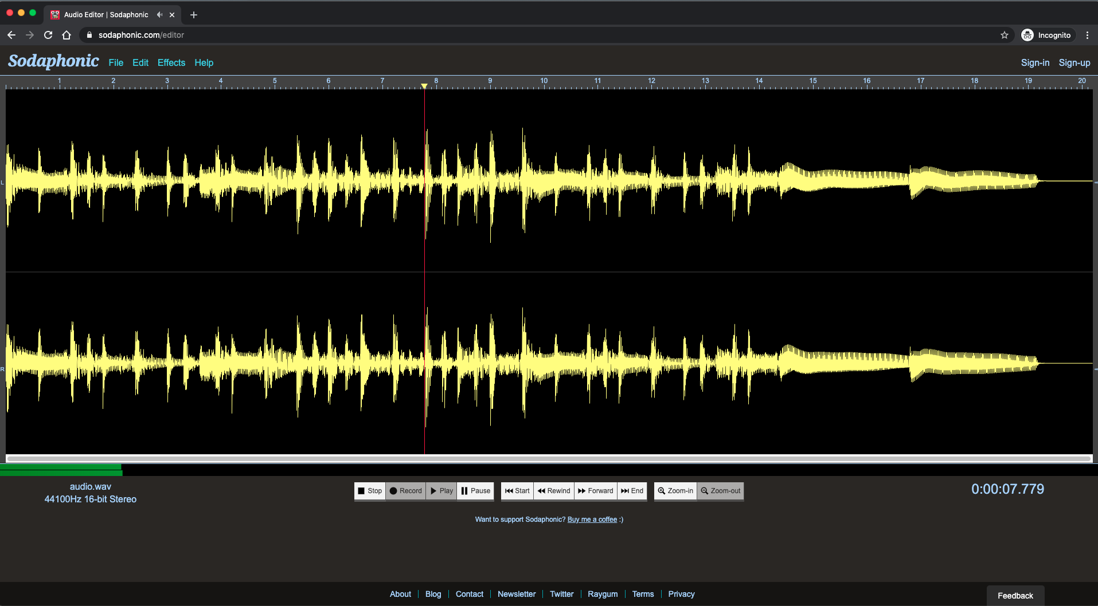Open the Raygum footer link

(603, 594)
